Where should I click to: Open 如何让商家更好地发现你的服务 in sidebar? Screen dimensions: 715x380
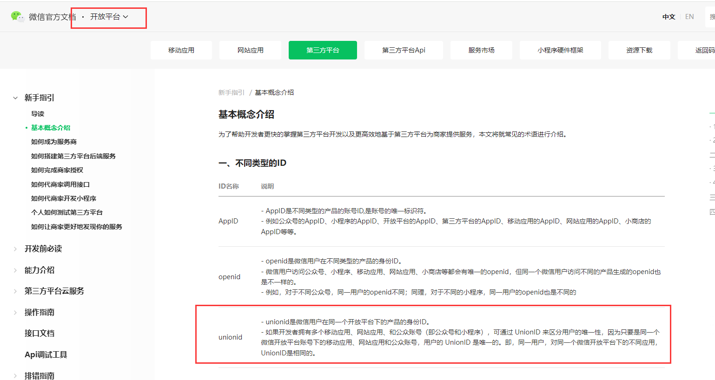pyautogui.click(x=77, y=227)
